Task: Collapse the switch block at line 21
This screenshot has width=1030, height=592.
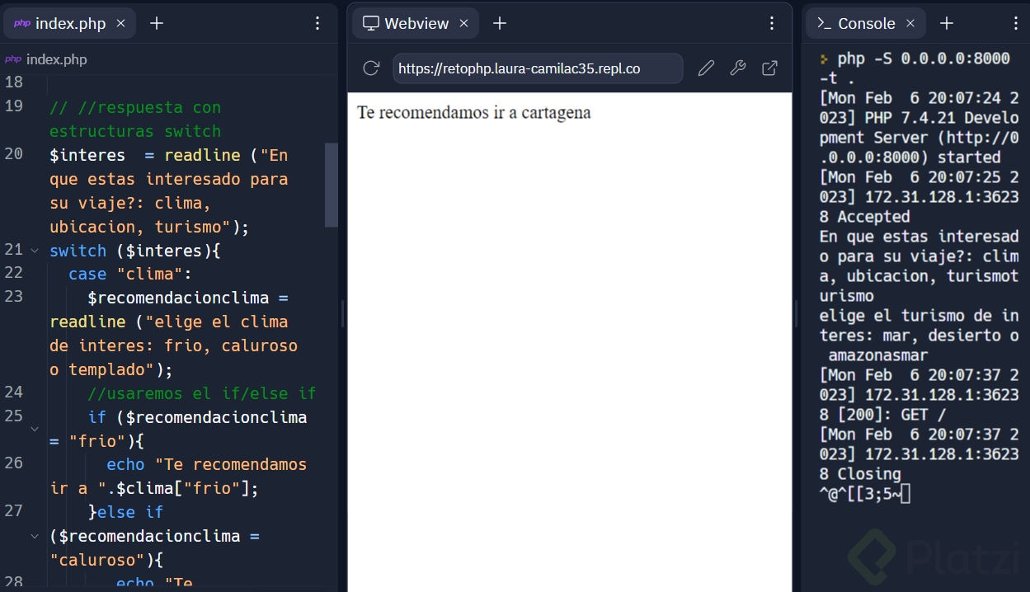Action: coord(35,251)
